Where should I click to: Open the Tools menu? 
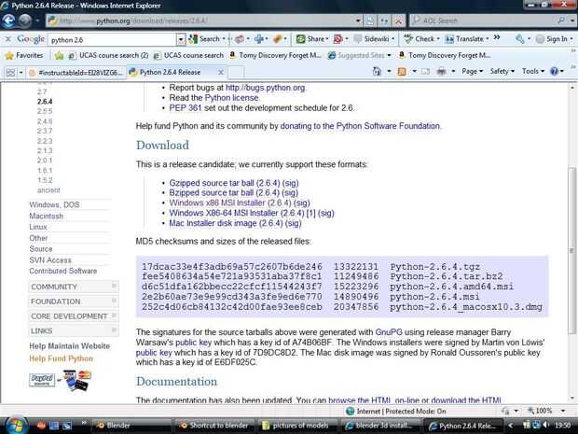tap(533, 71)
